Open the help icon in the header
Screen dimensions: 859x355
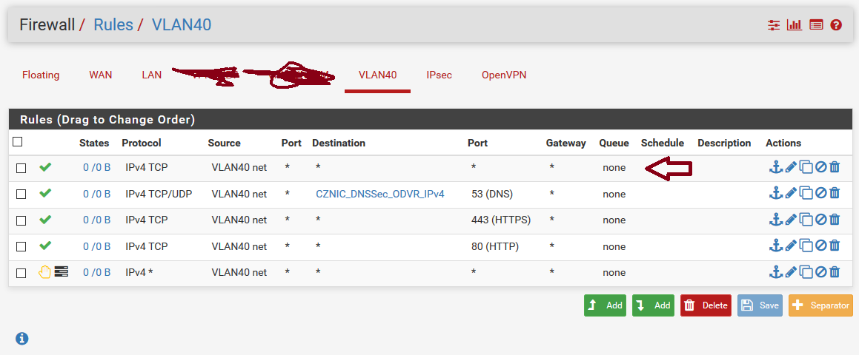(x=836, y=24)
